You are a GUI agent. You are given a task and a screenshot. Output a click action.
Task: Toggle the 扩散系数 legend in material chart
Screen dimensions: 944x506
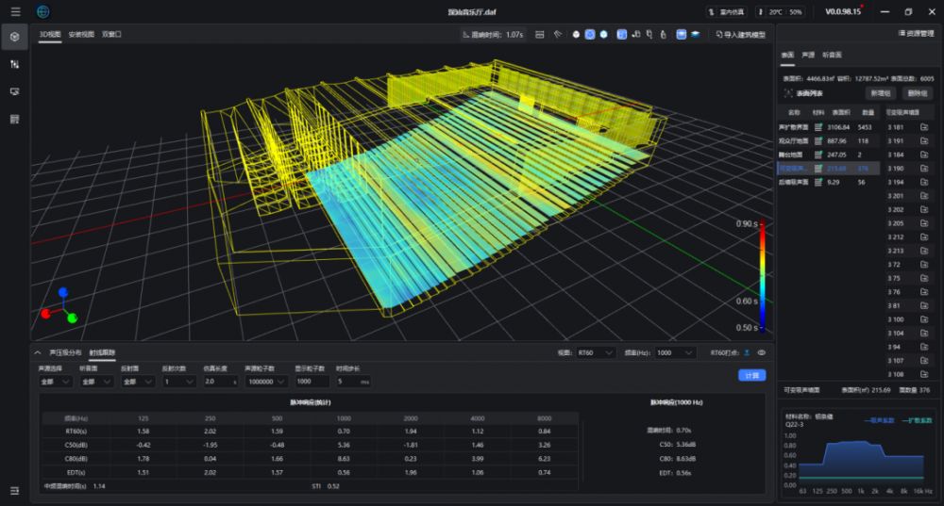tap(916, 420)
